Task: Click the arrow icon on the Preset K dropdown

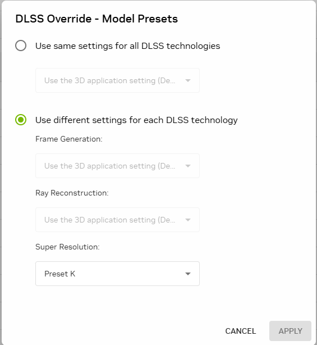Action: pos(188,274)
